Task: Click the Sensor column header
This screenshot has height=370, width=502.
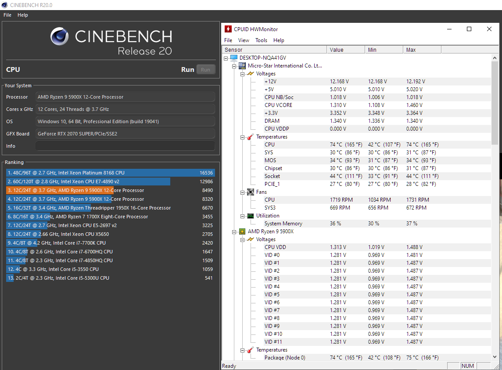Action: click(274, 50)
